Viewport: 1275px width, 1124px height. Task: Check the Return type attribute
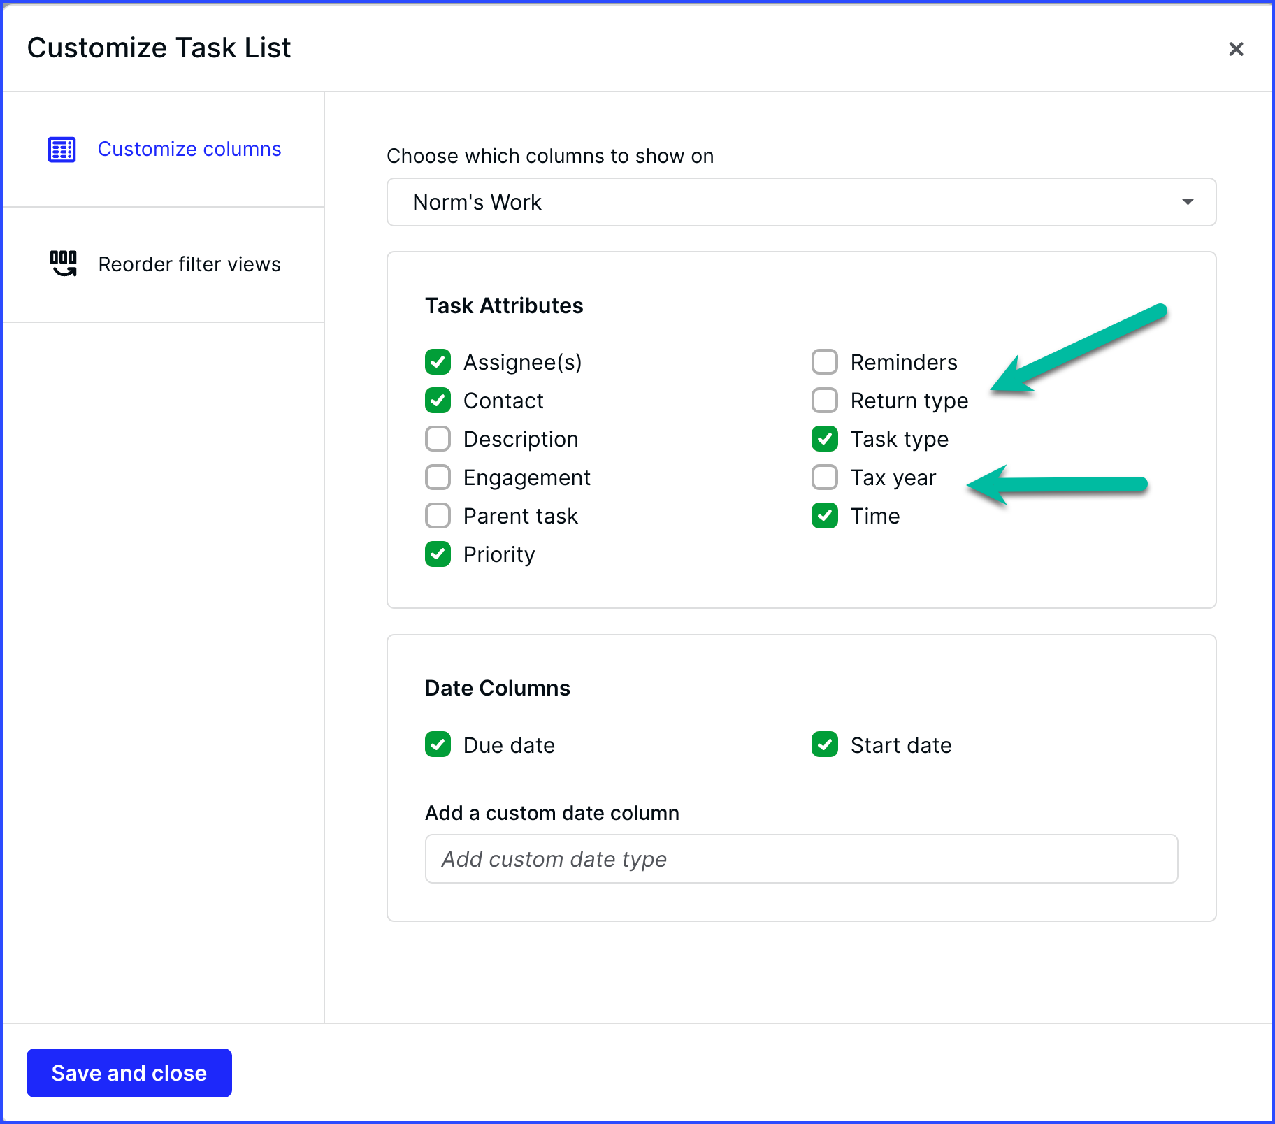825,401
